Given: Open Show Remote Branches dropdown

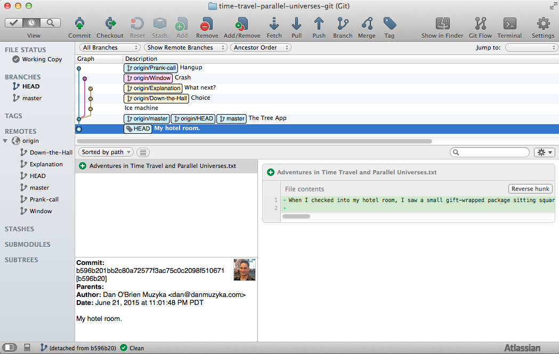Looking at the screenshot, I should [x=185, y=47].
